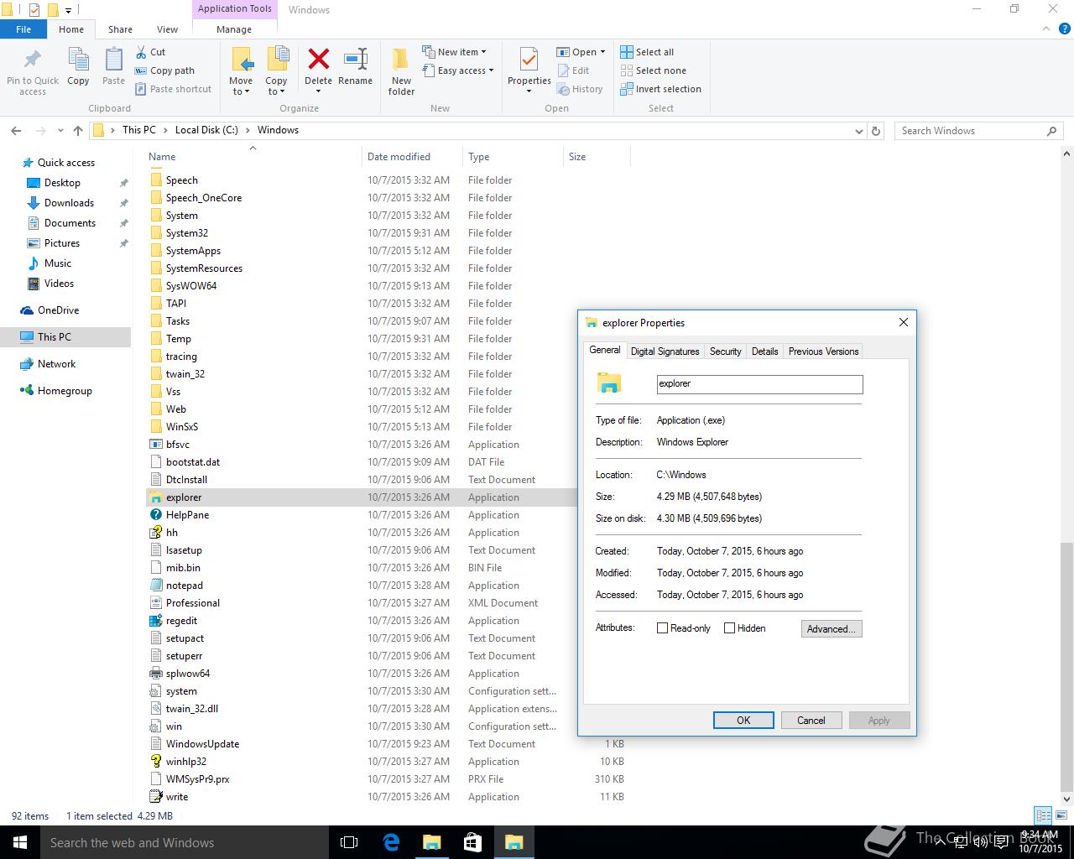Select the notepad application
This screenshot has width=1074, height=859.
[184, 586]
